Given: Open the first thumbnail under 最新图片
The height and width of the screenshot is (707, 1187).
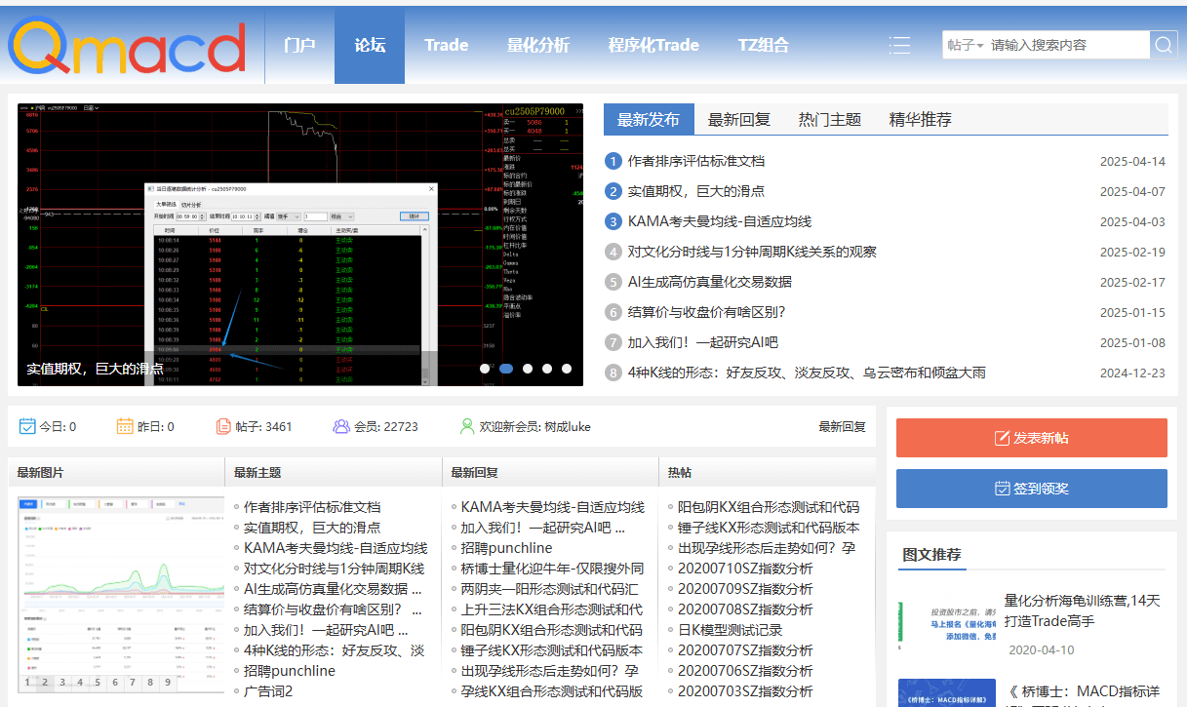Looking at the screenshot, I should tap(117, 580).
